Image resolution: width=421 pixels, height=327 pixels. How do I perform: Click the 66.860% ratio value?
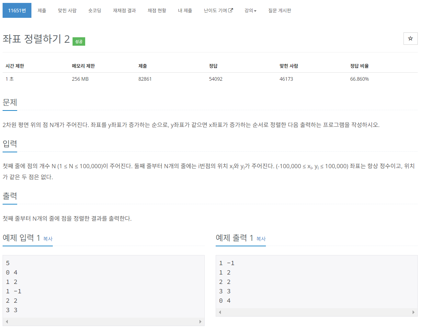pyautogui.click(x=359, y=79)
